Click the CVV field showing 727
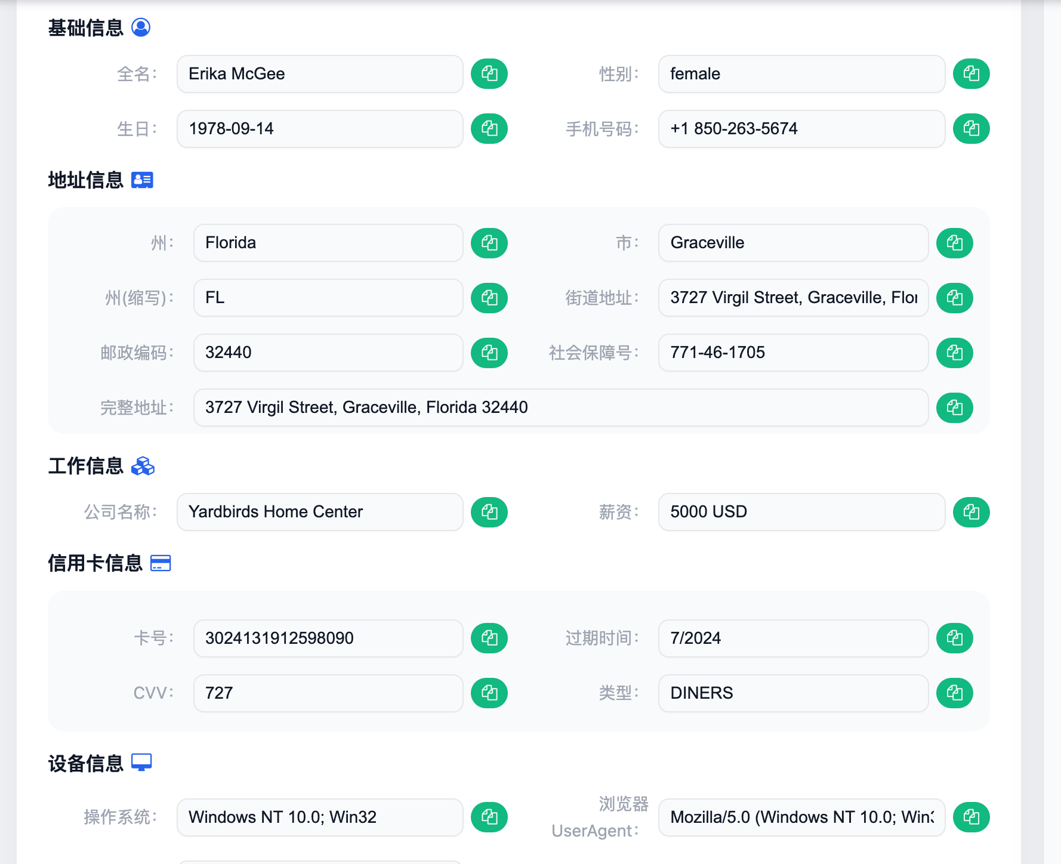The image size is (1061, 864). click(x=328, y=693)
